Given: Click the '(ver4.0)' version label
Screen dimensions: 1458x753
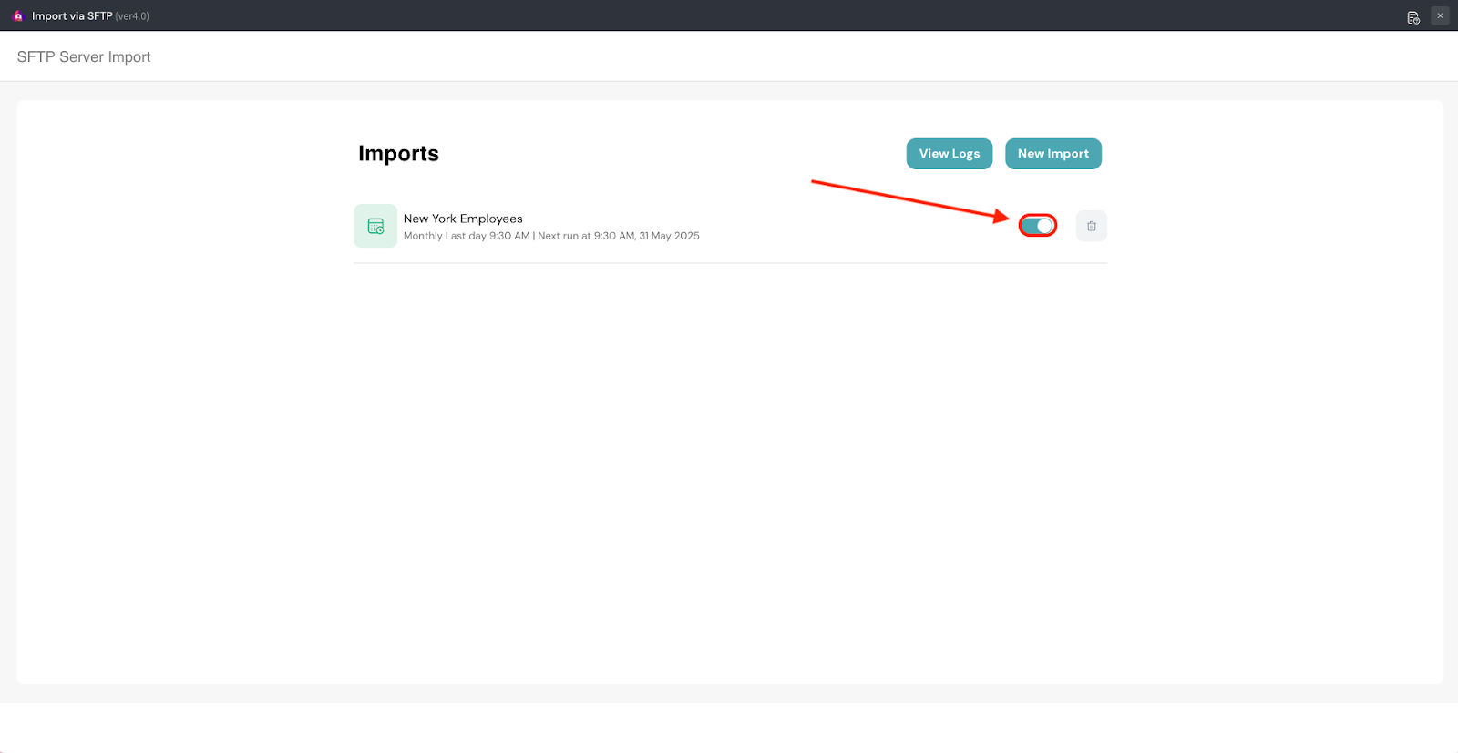Looking at the screenshot, I should 132,16.
